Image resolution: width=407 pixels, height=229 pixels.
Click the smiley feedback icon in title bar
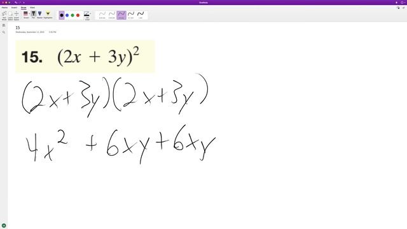[x=402, y=3]
